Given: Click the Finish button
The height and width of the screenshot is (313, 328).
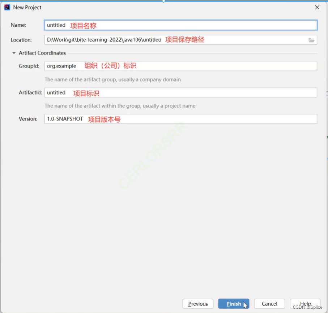Looking at the screenshot, I should pos(234,304).
